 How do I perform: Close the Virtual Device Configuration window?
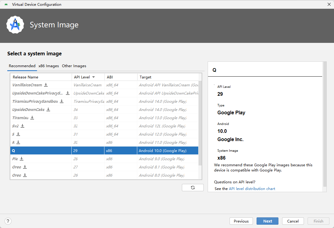click(x=329, y=4)
